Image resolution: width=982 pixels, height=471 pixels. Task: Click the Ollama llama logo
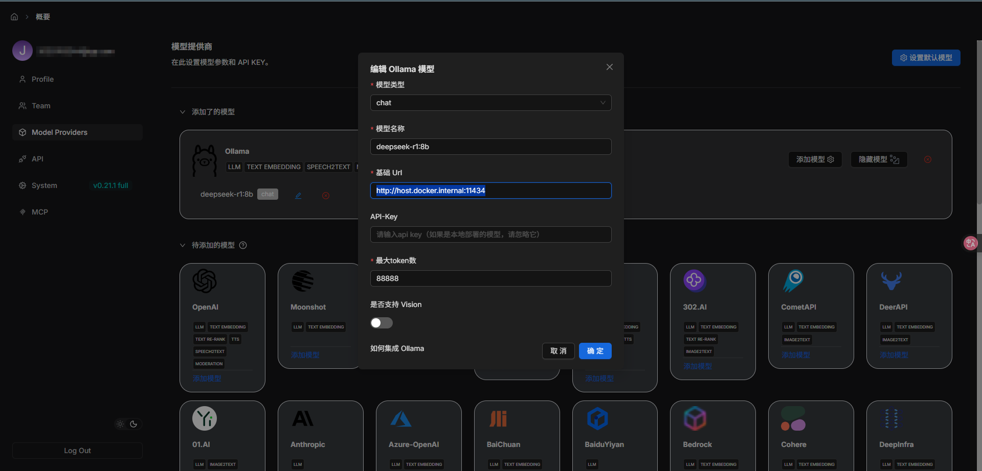205,160
